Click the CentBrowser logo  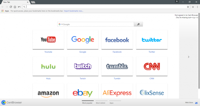[x=11, y=103]
